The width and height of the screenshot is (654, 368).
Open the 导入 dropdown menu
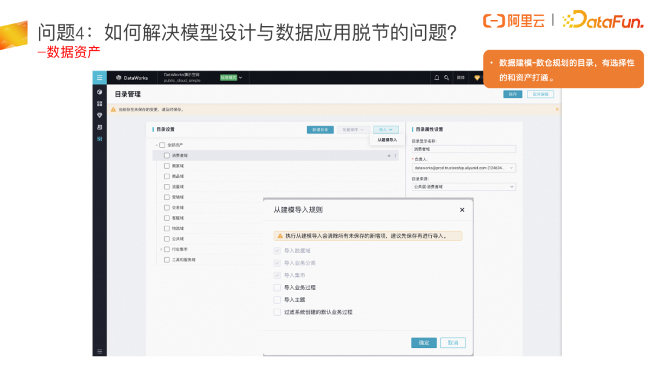tap(386, 130)
